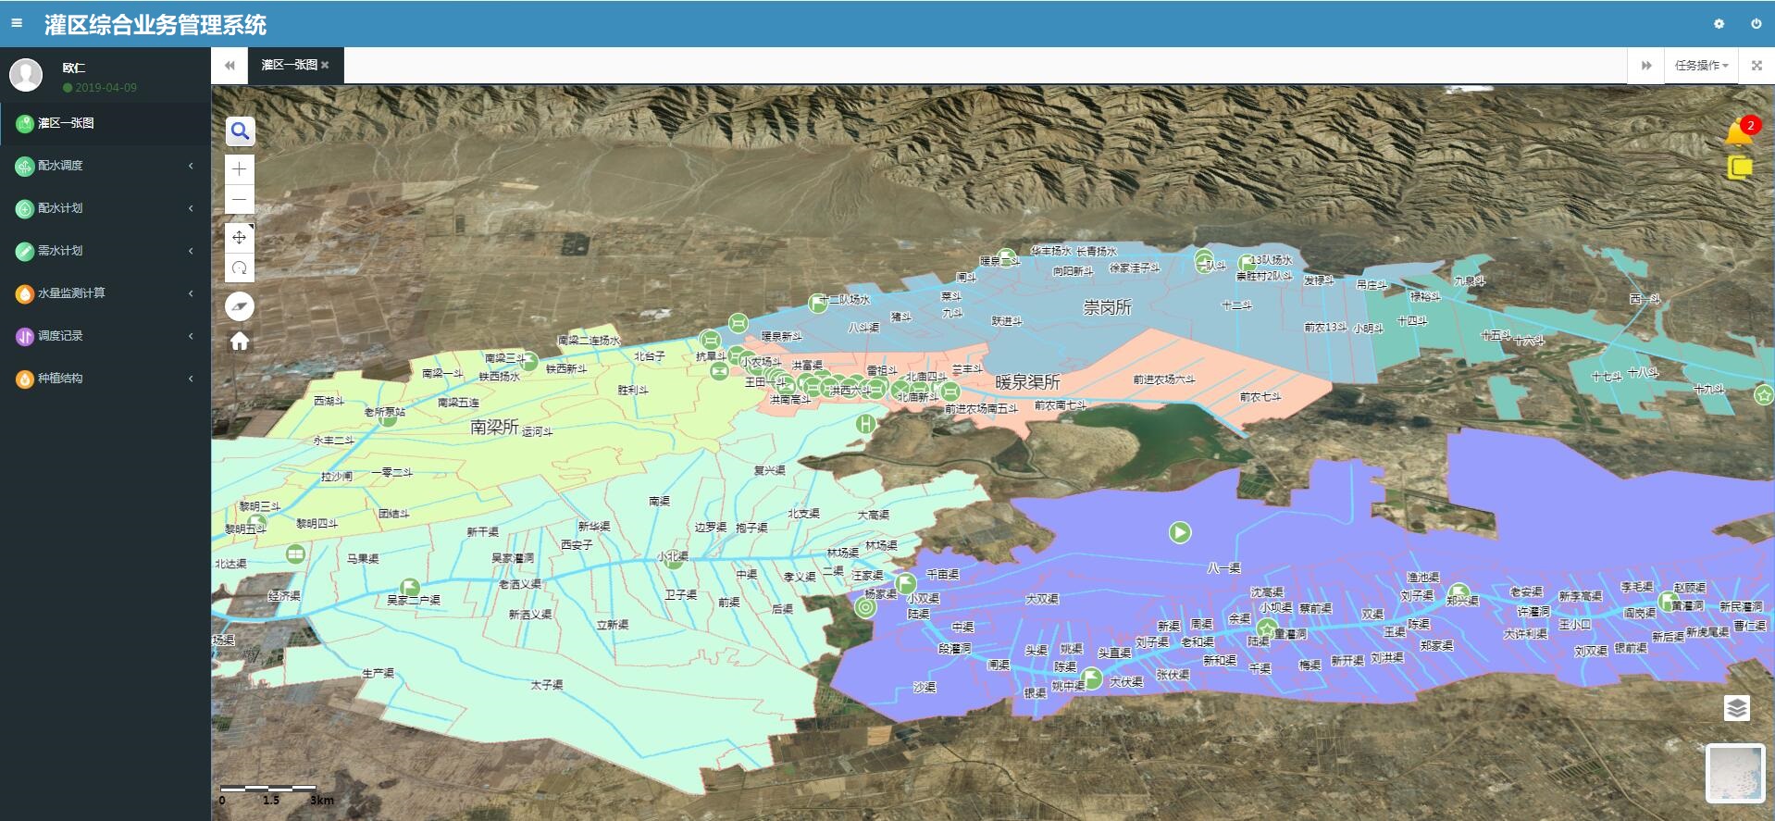Viewport: 1775px width, 821px height.
Task: Click the yellow copy windows icon
Action: click(1739, 168)
